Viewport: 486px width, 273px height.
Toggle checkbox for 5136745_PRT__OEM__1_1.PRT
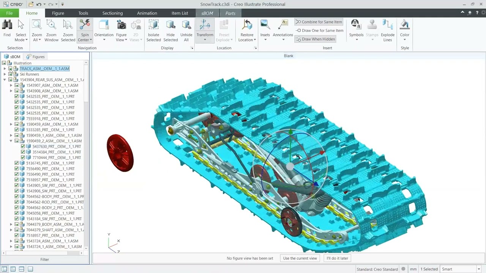(17, 163)
